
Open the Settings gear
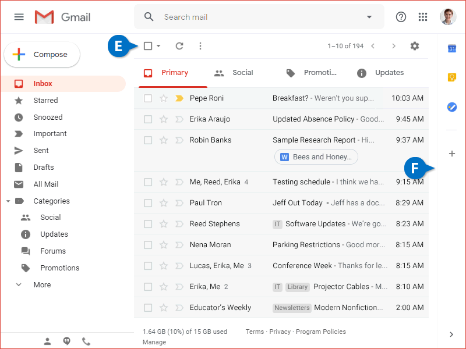[415, 46]
